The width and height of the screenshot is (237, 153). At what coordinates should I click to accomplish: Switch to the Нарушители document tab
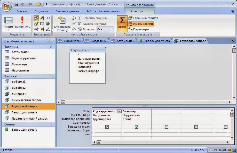coord(70,41)
